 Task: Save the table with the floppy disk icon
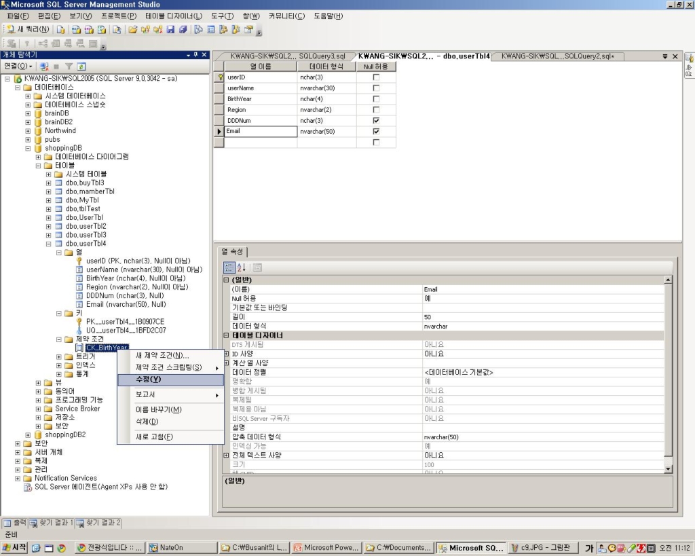point(170,30)
